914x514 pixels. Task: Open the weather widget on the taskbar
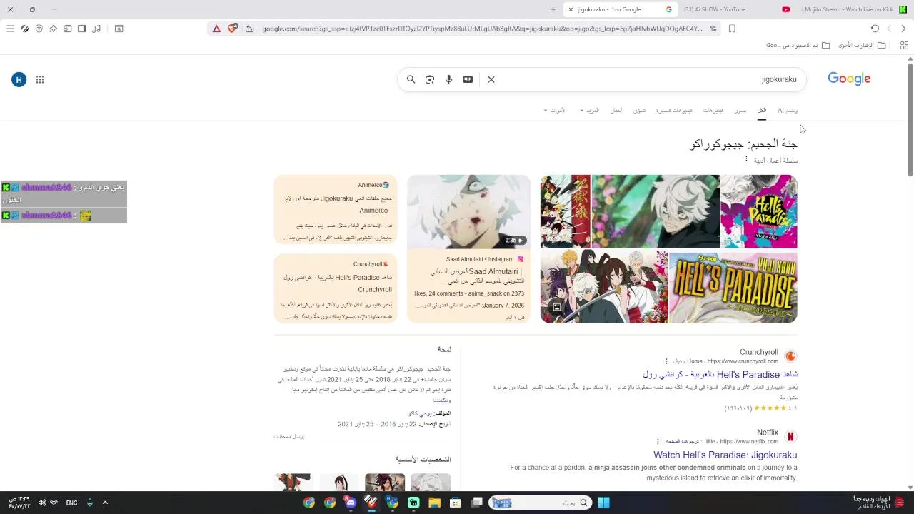click(x=878, y=503)
